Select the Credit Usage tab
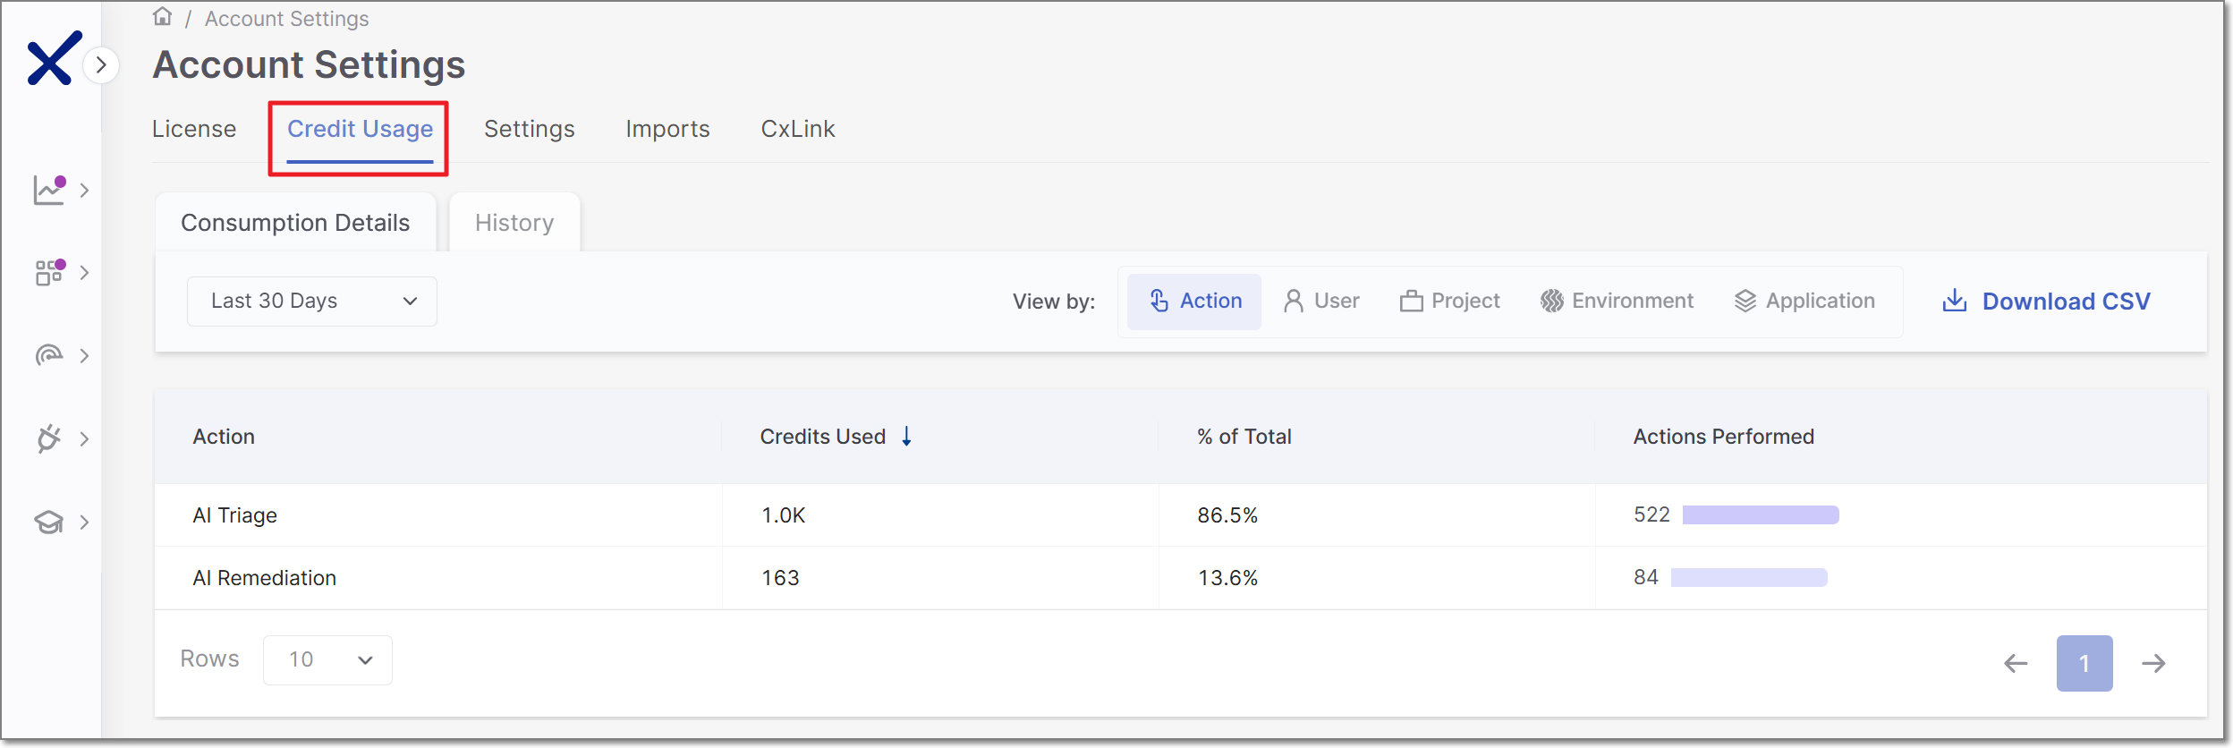 (x=360, y=129)
